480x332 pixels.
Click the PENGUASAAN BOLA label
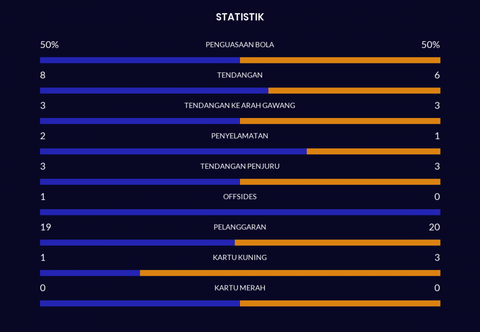pyautogui.click(x=240, y=45)
